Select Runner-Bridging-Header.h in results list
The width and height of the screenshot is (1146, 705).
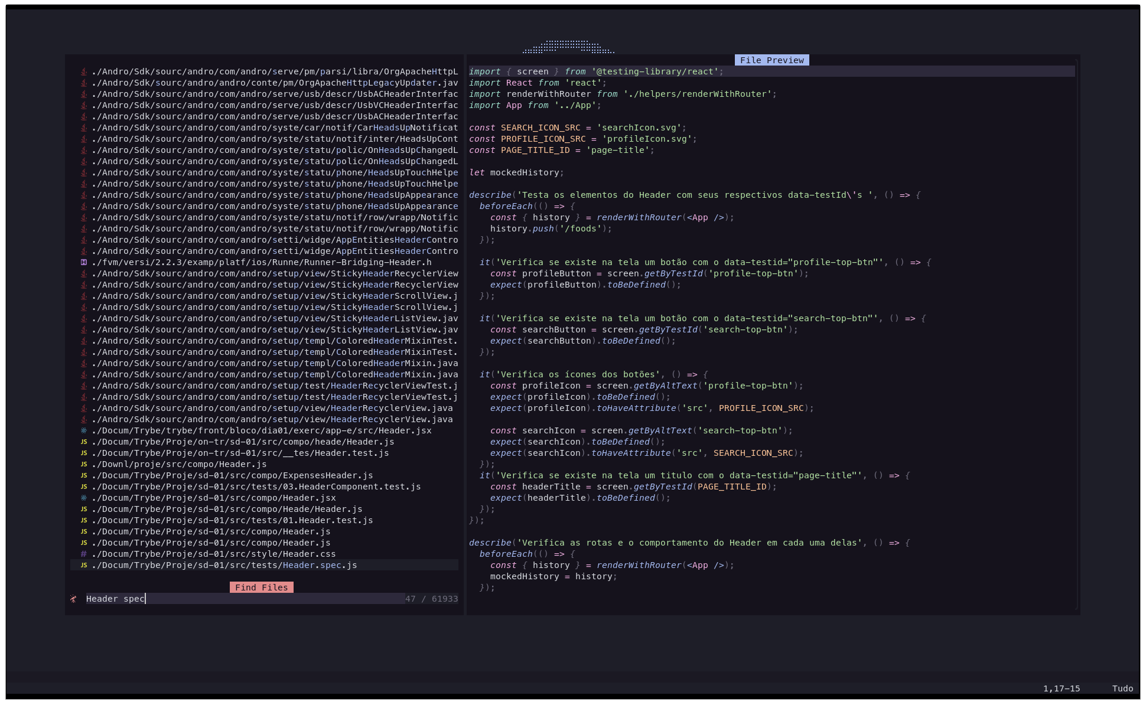tap(261, 262)
